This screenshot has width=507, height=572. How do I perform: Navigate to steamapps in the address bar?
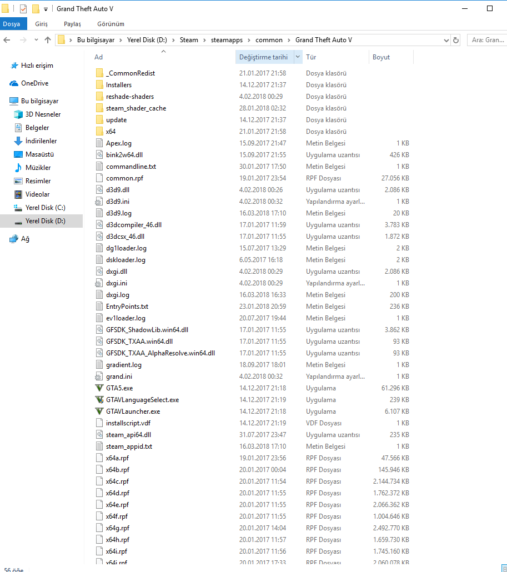(227, 40)
